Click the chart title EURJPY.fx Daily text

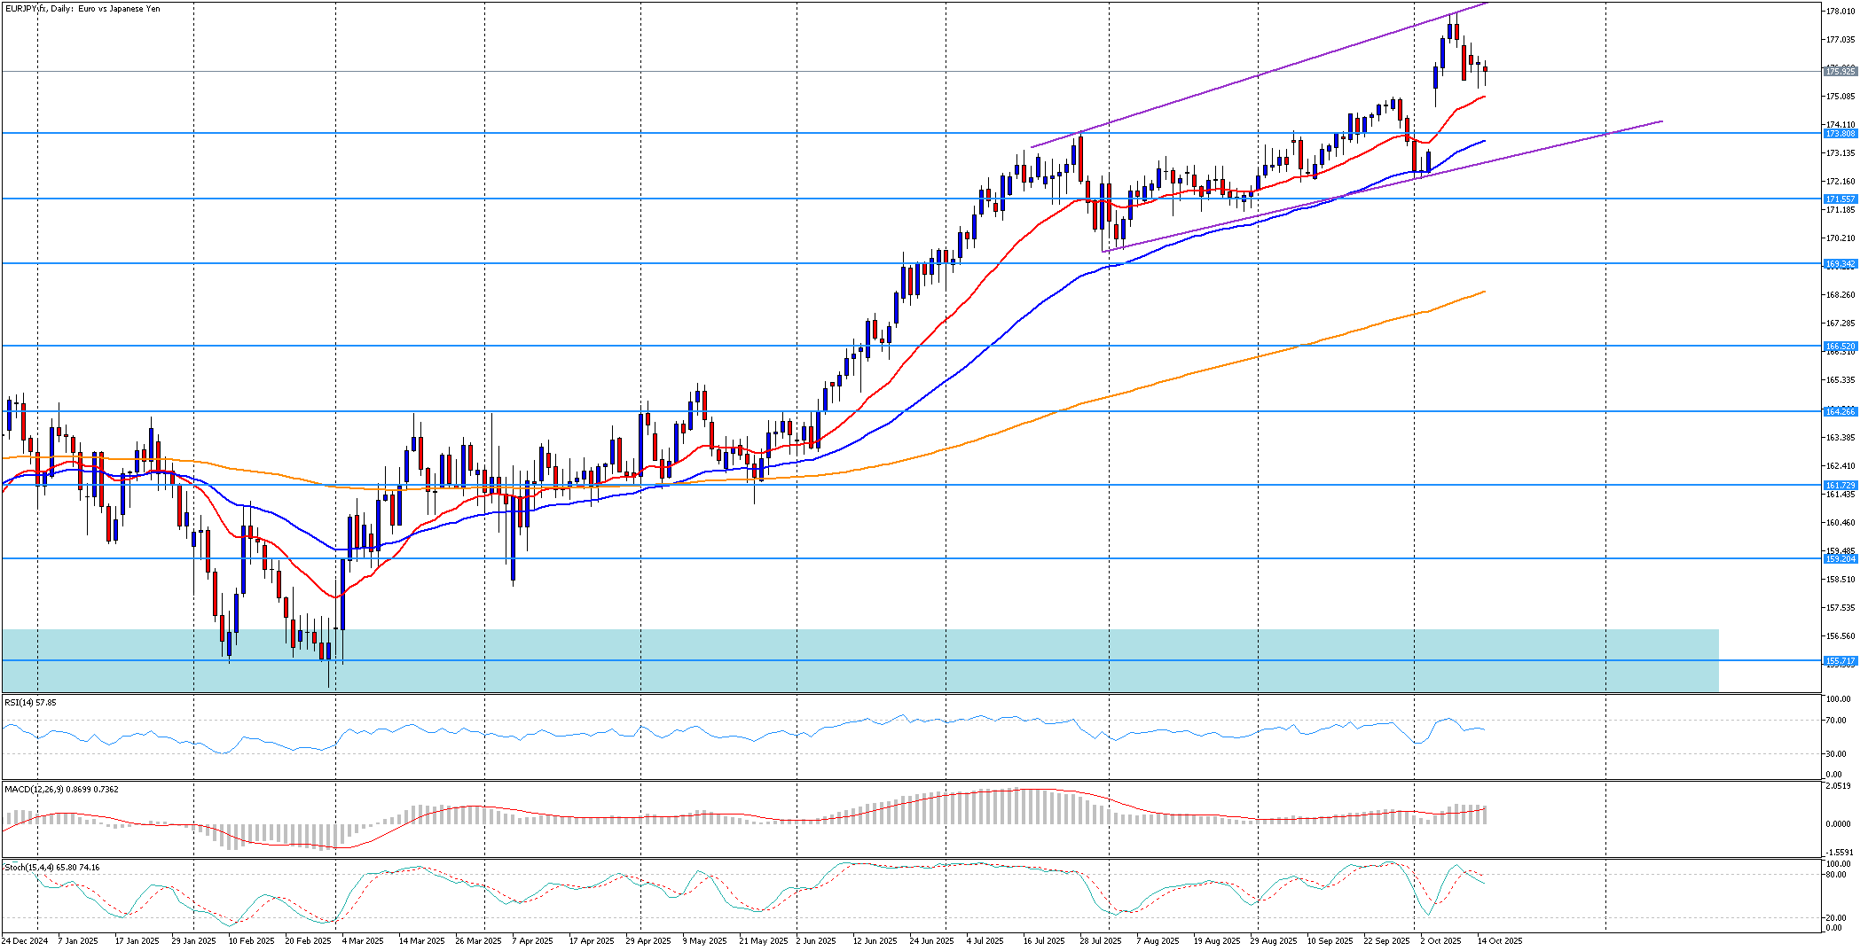[x=82, y=9]
